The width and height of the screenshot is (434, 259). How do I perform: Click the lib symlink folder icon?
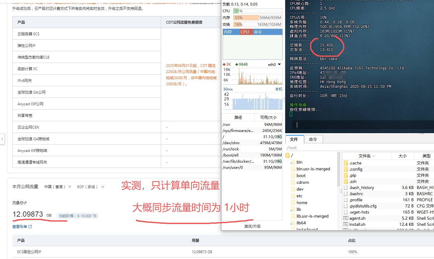pyautogui.click(x=293, y=209)
